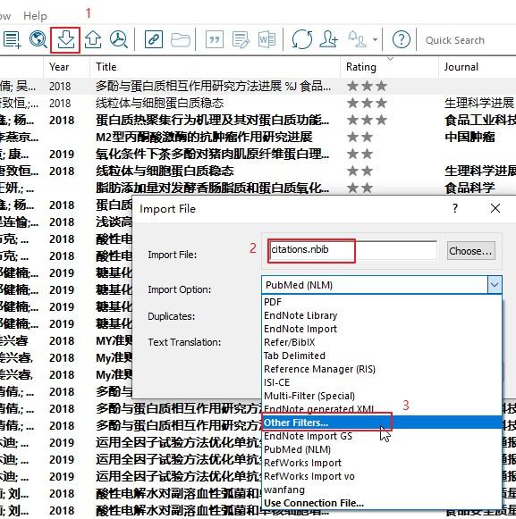Click journal cell '食品科学'
The image size is (516, 519).
[x=469, y=188]
